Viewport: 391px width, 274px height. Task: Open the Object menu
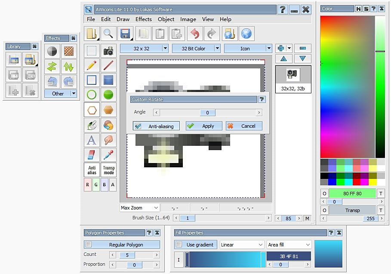point(166,19)
